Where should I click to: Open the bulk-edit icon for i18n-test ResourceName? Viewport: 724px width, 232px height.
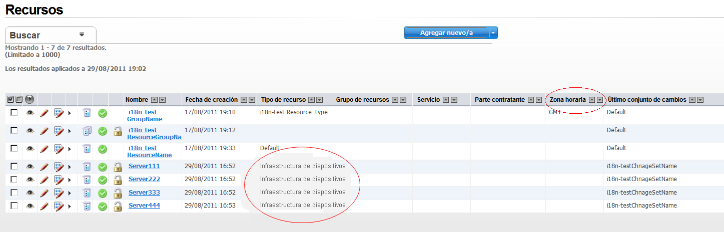[59, 149]
